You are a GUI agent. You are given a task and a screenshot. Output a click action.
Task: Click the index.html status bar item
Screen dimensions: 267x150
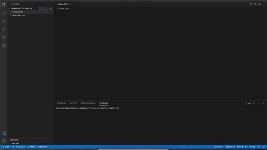42,147
